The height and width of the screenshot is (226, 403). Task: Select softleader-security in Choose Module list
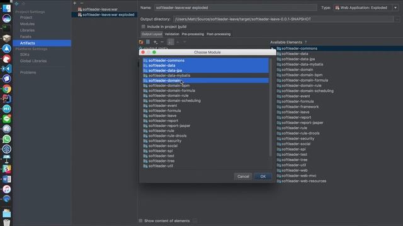(x=206, y=141)
